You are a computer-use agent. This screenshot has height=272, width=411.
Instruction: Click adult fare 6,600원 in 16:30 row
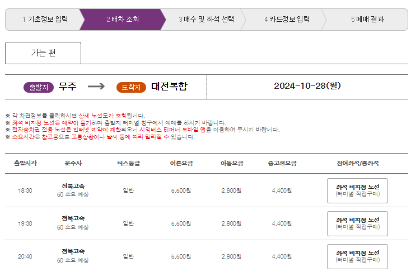[x=181, y=190]
